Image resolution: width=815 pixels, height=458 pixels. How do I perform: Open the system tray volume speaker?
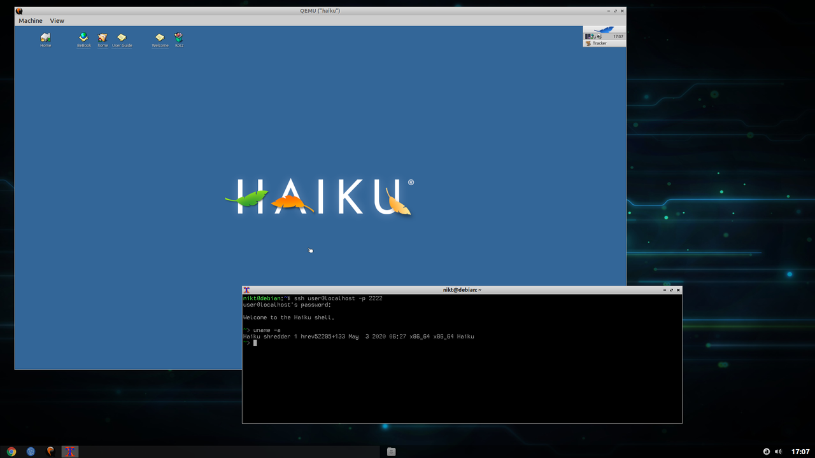[x=778, y=452]
